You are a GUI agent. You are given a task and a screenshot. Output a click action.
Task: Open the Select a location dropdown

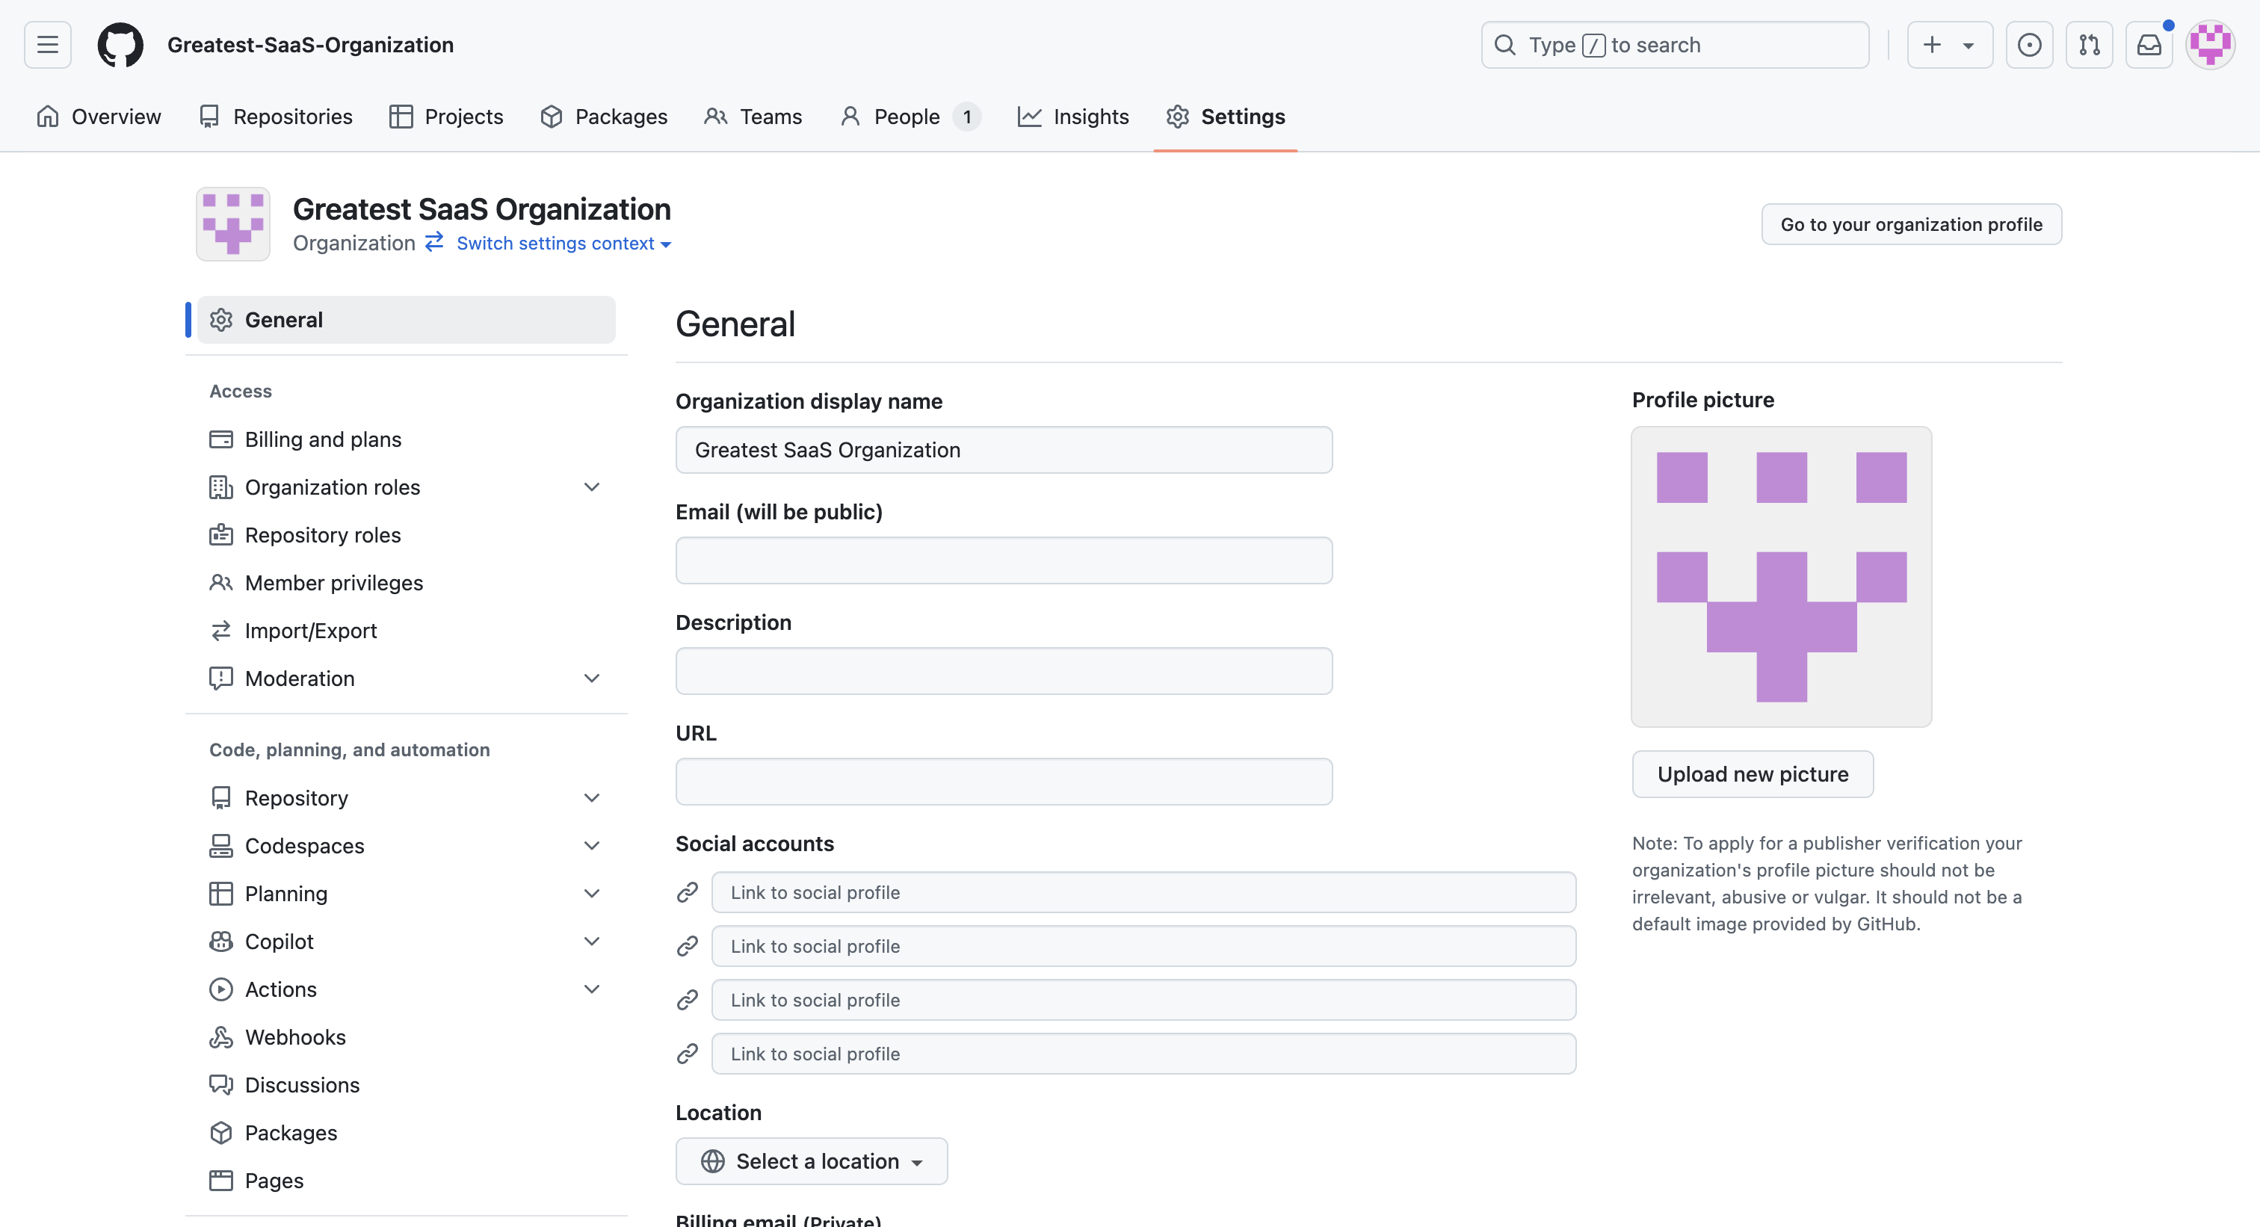click(x=812, y=1161)
